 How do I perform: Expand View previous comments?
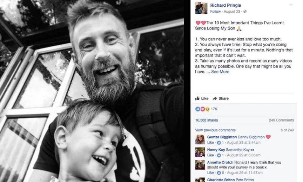point(215,130)
